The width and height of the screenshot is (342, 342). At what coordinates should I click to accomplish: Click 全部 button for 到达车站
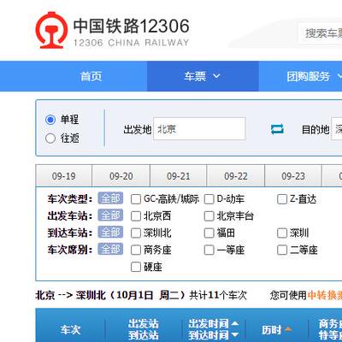110,232
